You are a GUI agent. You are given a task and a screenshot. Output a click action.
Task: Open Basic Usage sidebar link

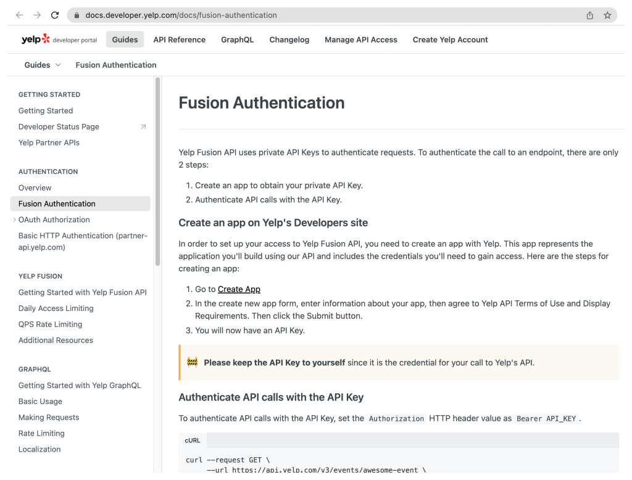click(40, 402)
